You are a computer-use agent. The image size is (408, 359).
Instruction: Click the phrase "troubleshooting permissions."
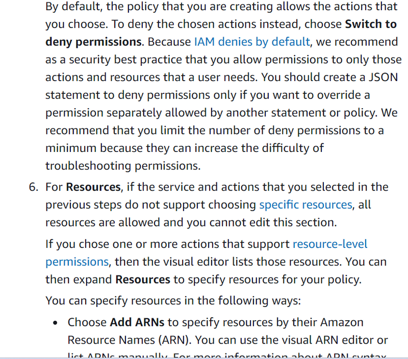point(123,166)
